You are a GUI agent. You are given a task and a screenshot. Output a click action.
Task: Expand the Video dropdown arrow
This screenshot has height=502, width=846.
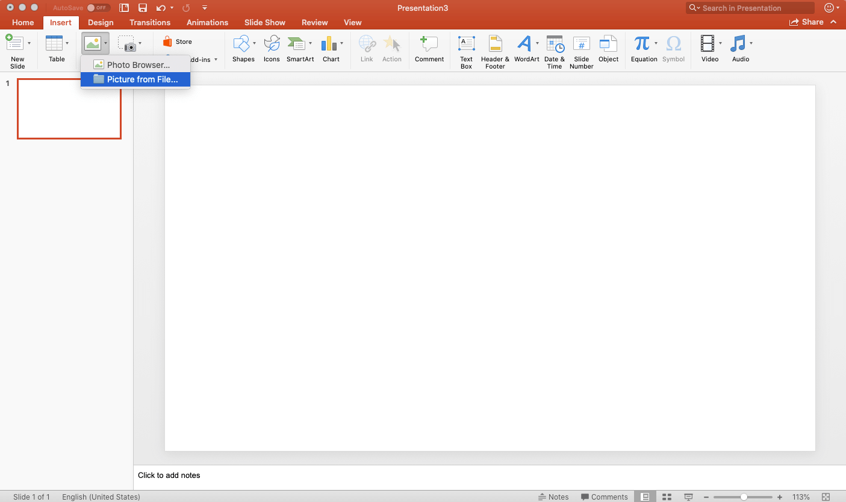tap(720, 43)
